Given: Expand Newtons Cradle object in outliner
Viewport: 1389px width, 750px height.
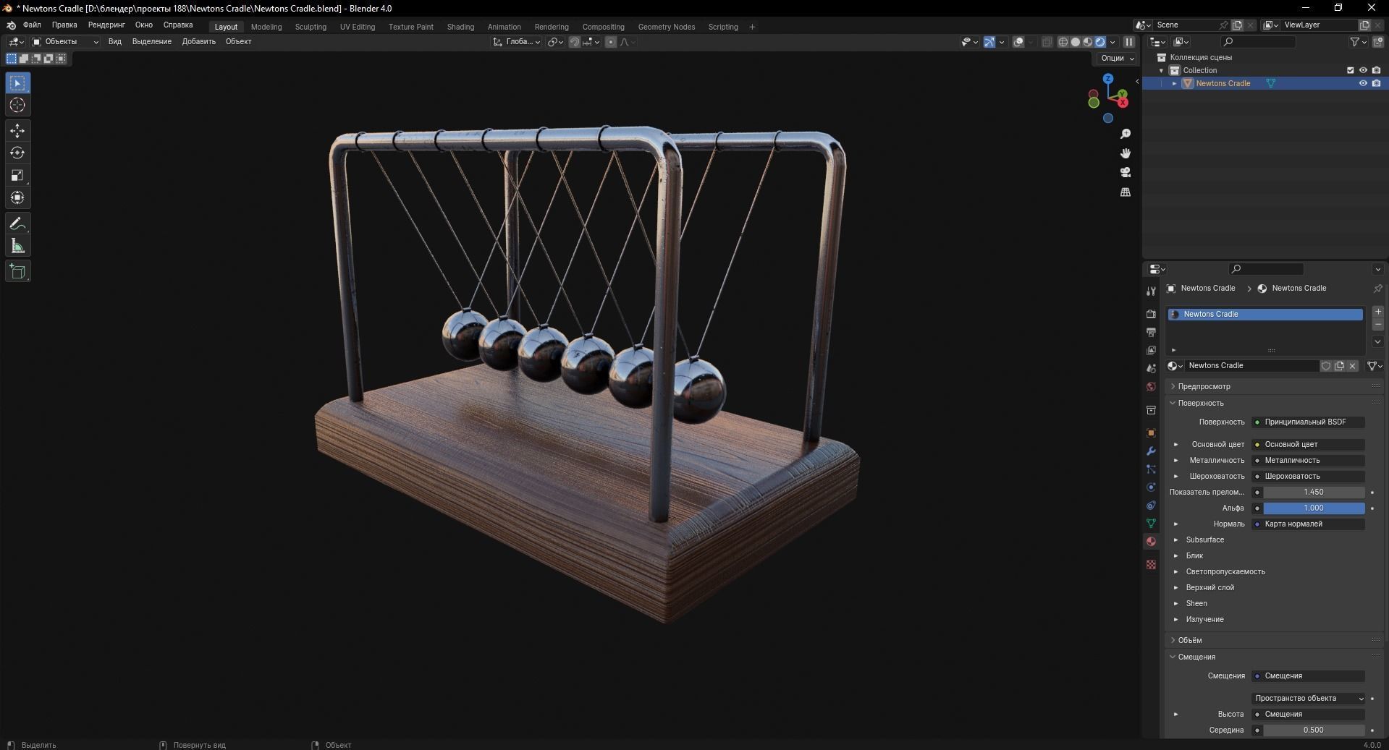Looking at the screenshot, I should [1174, 83].
